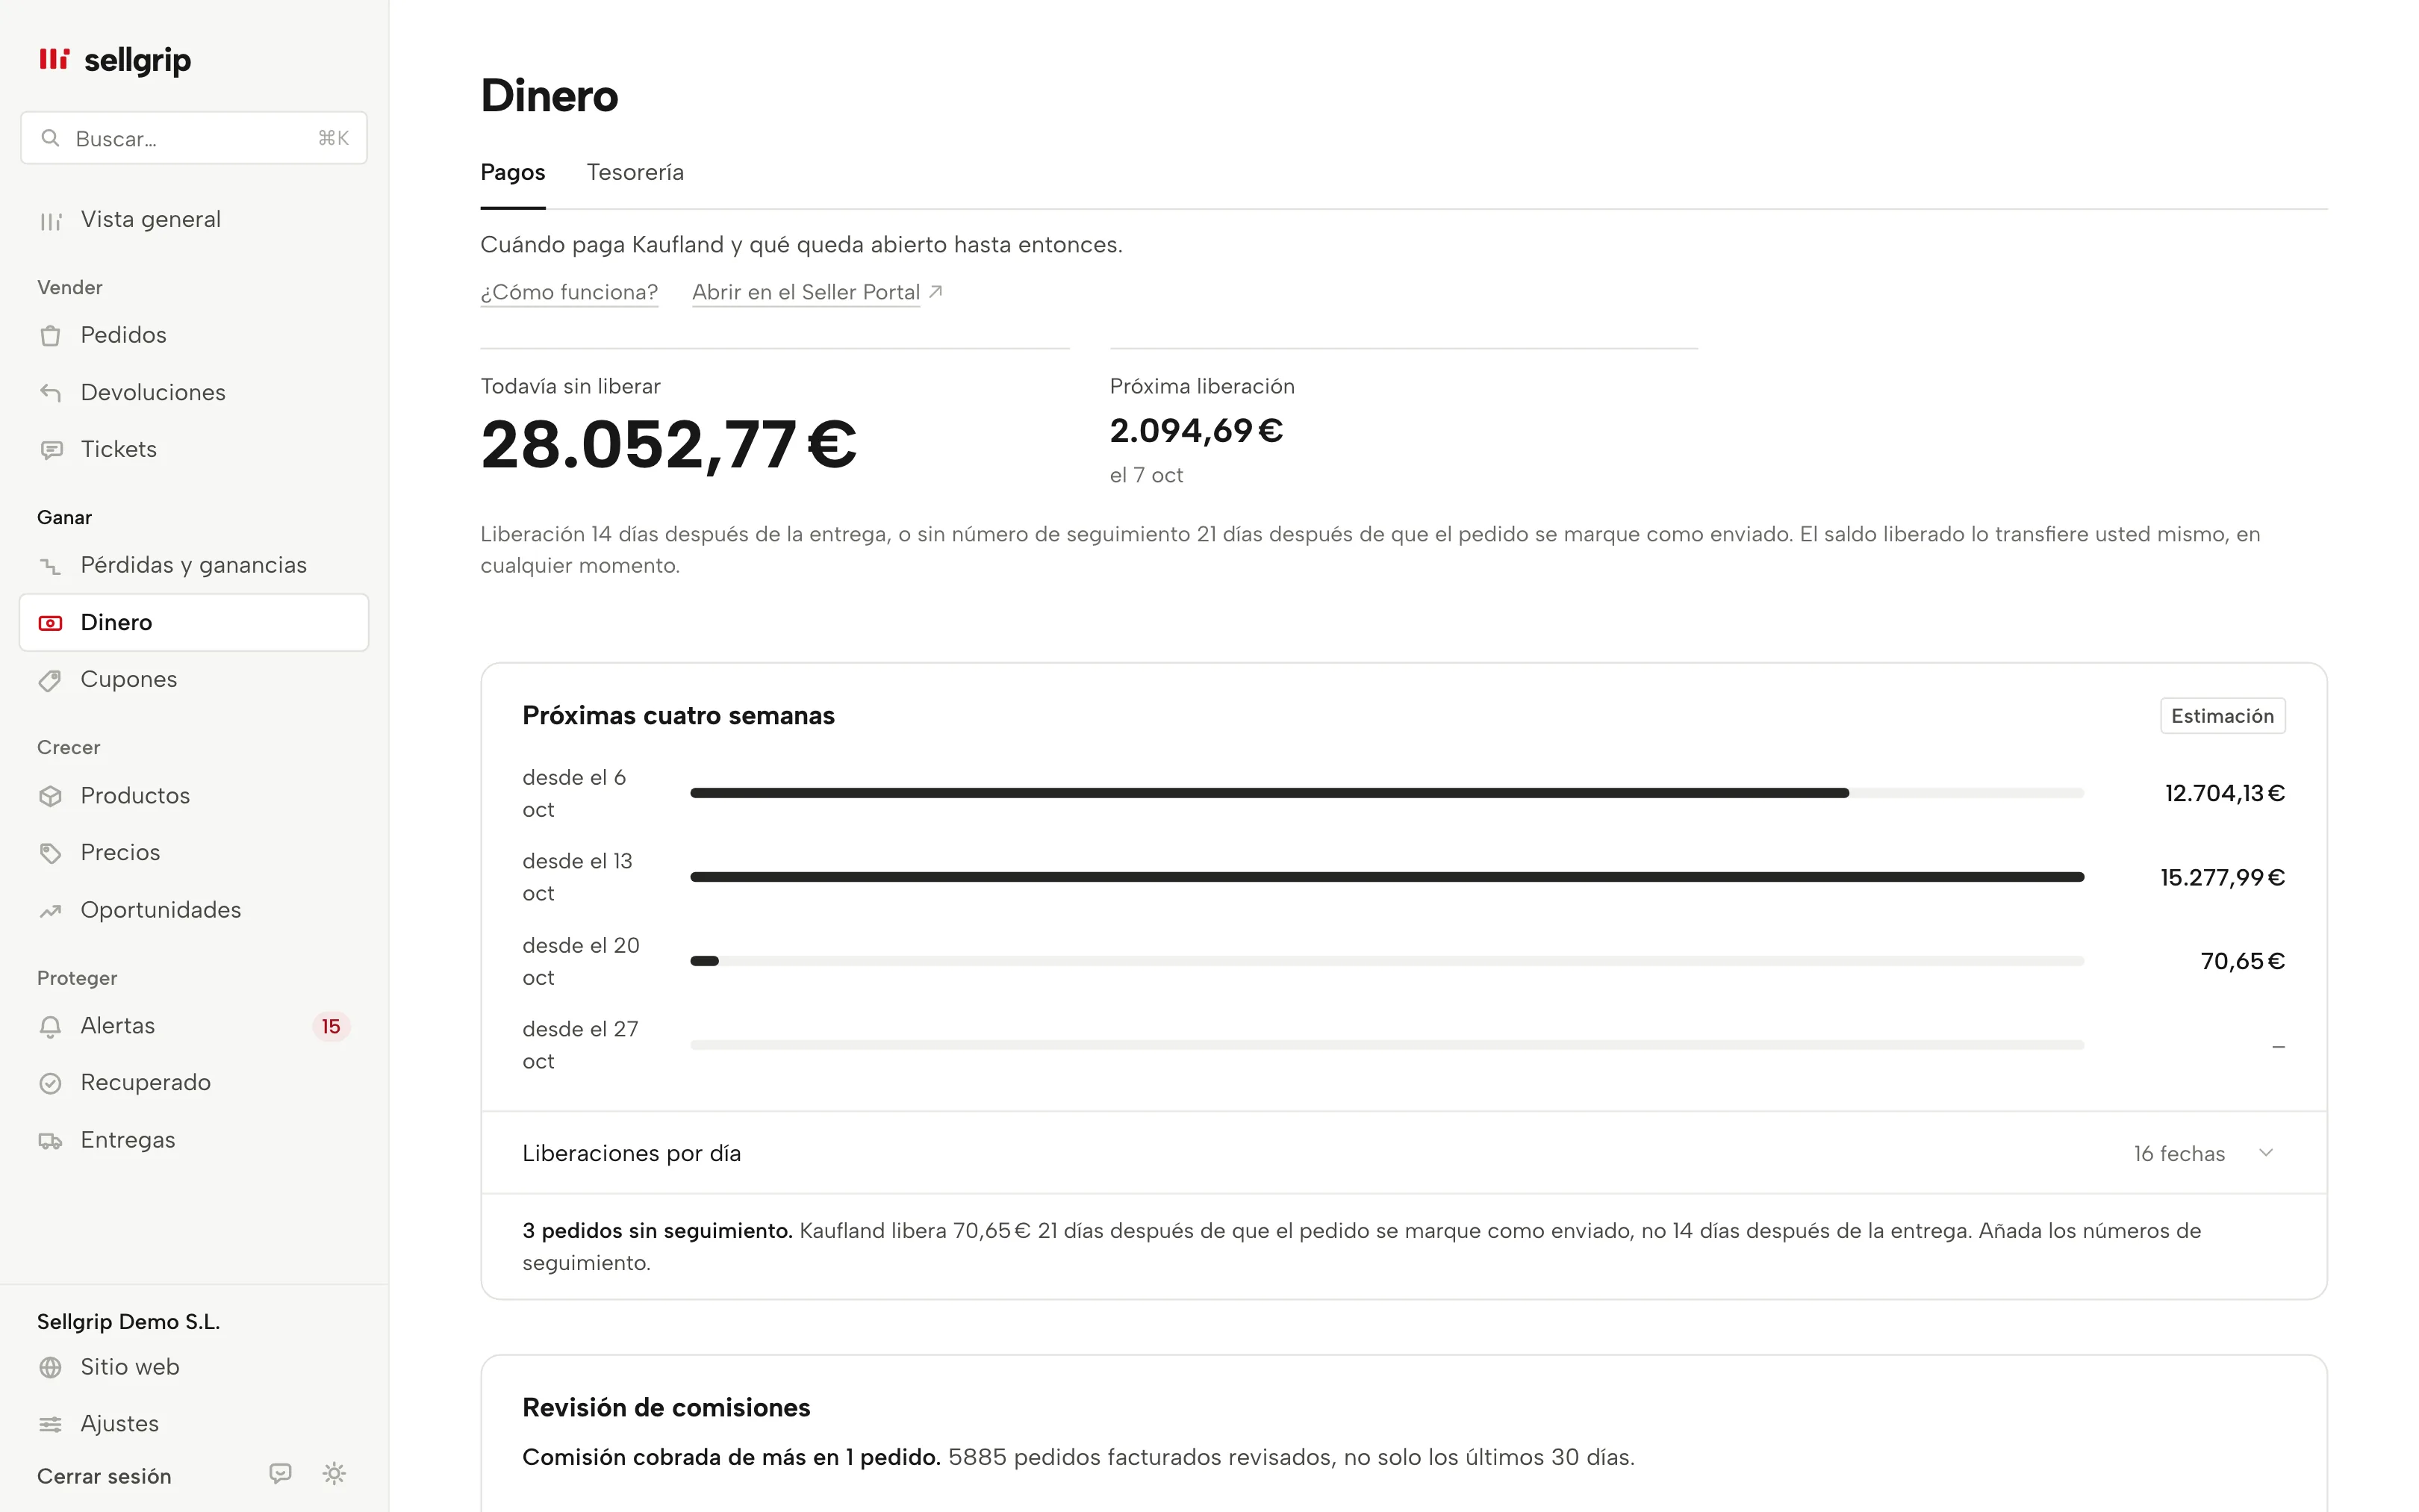Click the Entregas truck icon
Screen dimensions: 2419x1512
coord(51,1141)
